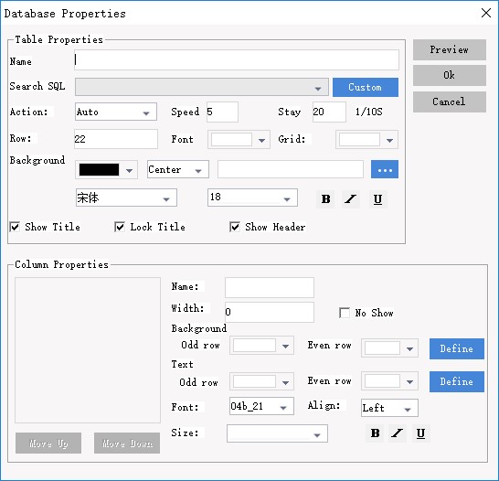
Task: Toggle bold in Table Properties font row
Action: pyautogui.click(x=325, y=199)
